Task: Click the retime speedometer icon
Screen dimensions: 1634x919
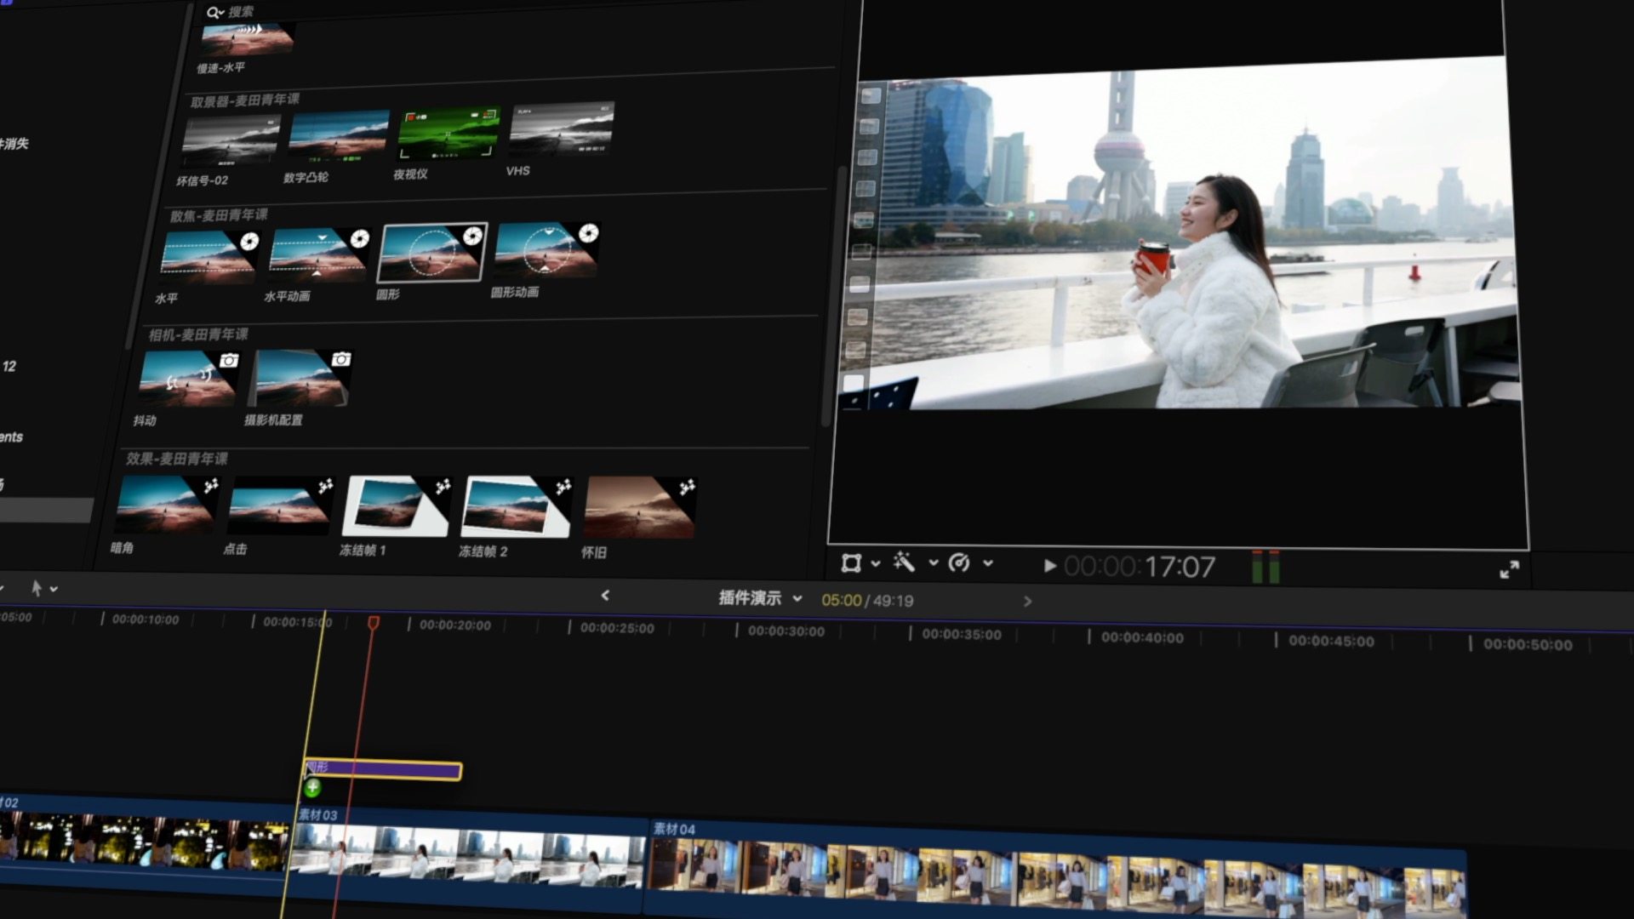Action: [959, 562]
